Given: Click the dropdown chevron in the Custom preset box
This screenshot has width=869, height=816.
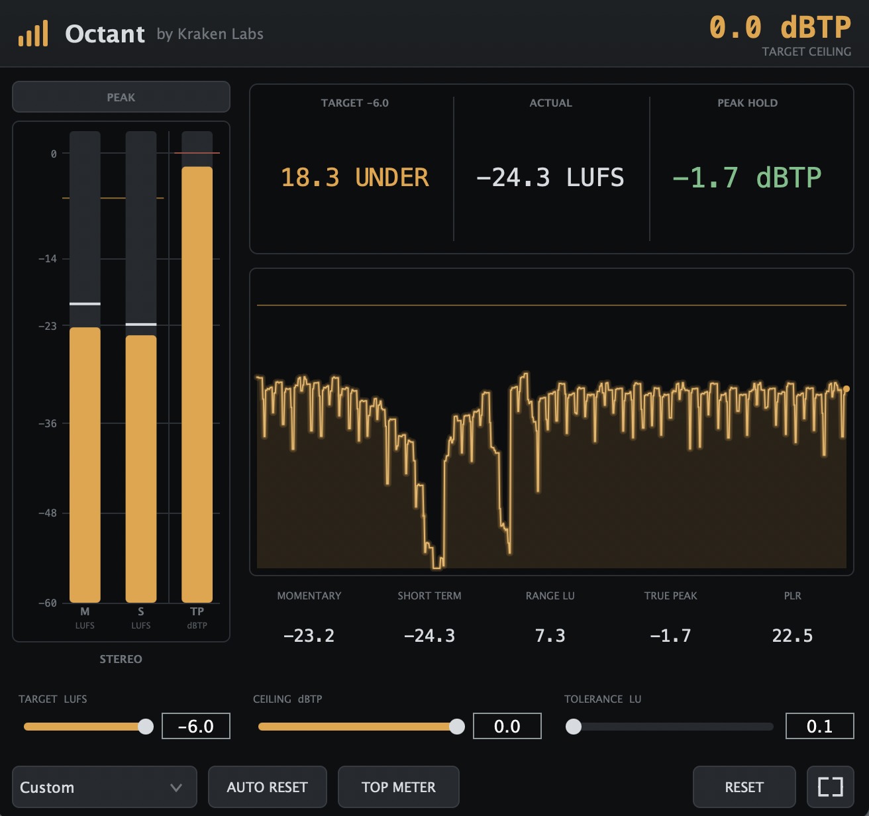Looking at the screenshot, I should coord(176,788).
